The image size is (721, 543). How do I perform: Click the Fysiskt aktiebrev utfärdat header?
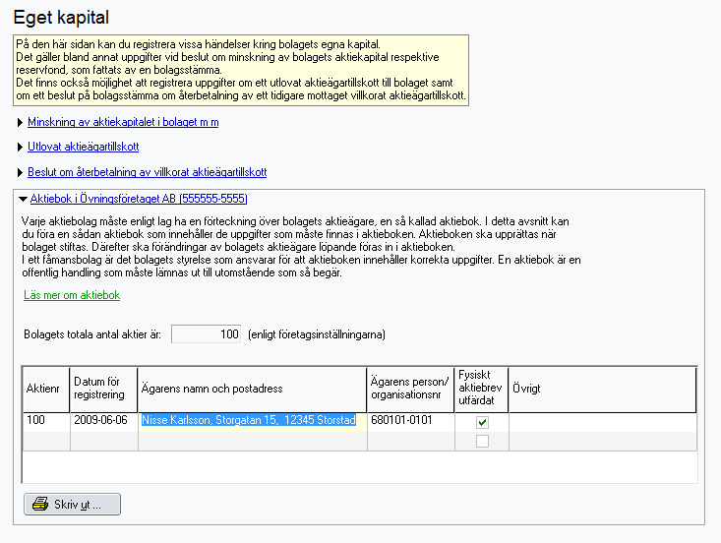pyautogui.click(x=481, y=390)
